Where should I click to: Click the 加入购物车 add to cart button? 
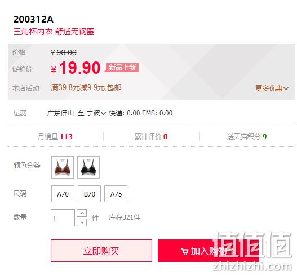click(209, 251)
